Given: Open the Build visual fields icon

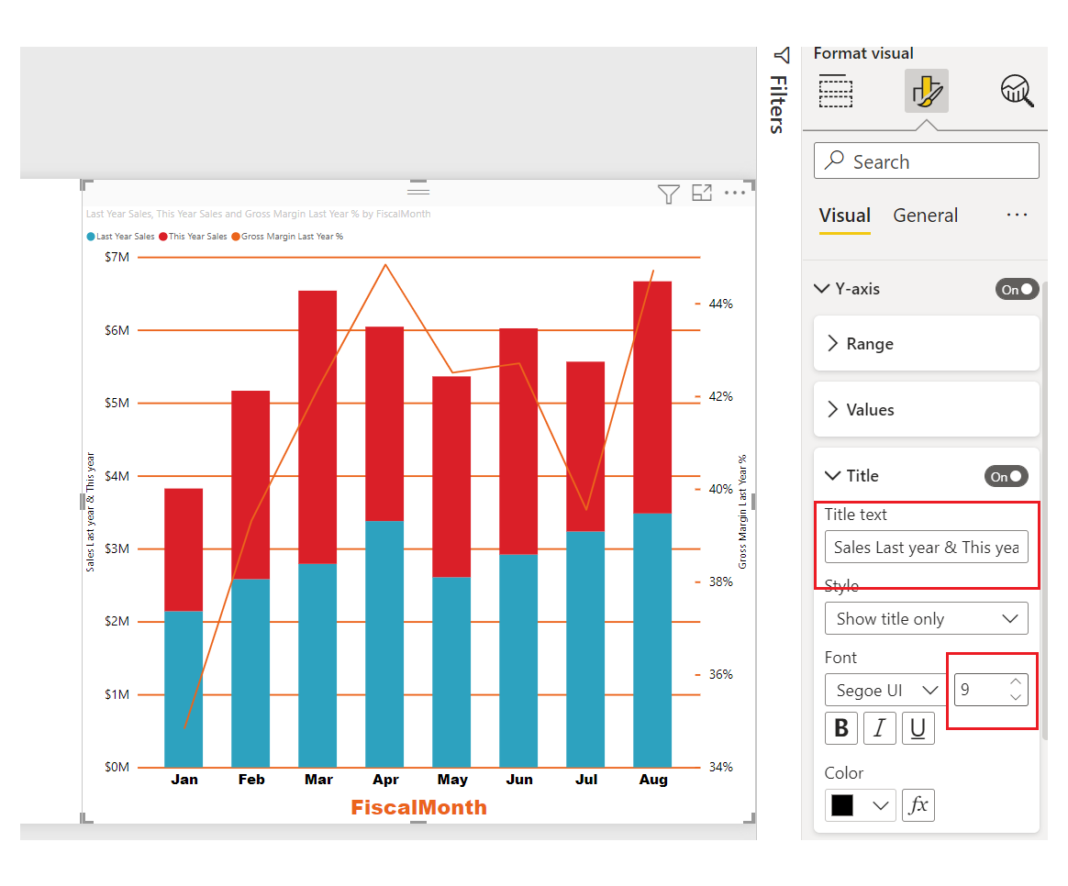Looking at the screenshot, I should click(835, 91).
